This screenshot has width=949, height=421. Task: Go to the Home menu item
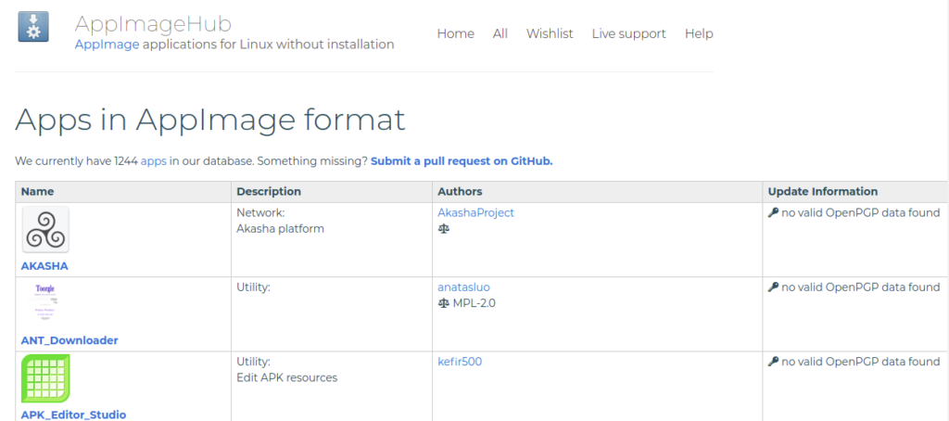pos(455,33)
